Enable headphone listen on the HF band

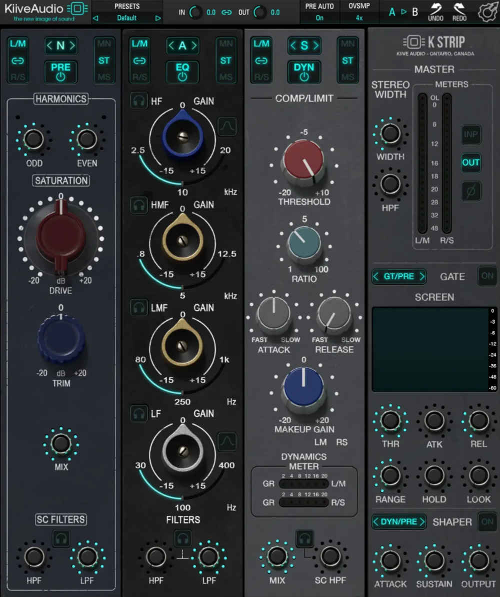pyautogui.click(x=138, y=100)
